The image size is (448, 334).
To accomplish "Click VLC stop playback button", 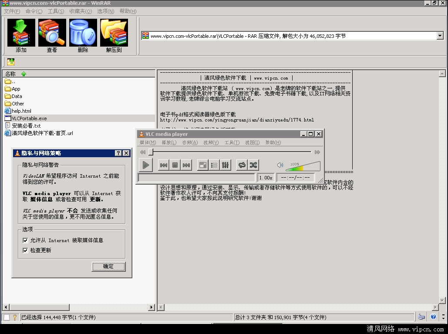I will pyautogui.click(x=175, y=165).
